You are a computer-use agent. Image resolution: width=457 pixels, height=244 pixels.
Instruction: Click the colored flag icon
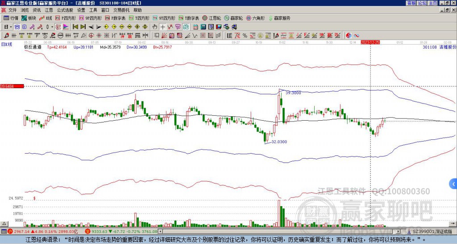(x=66, y=27)
